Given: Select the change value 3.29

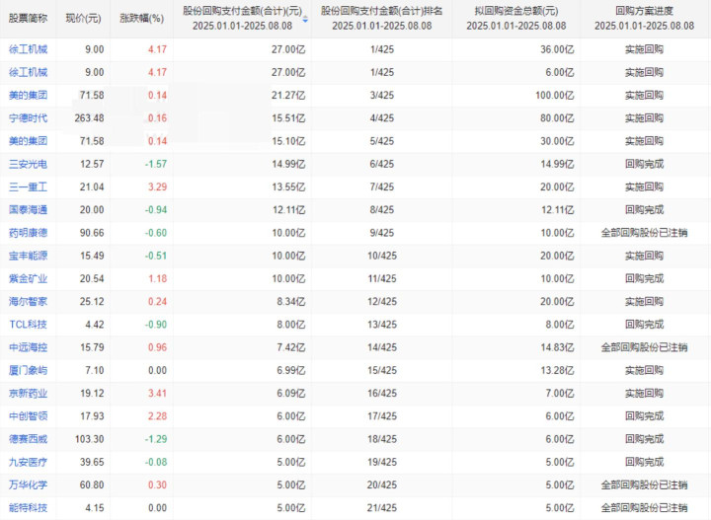Looking at the screenshot, I should pyautogui.click(x=157, y=187).
